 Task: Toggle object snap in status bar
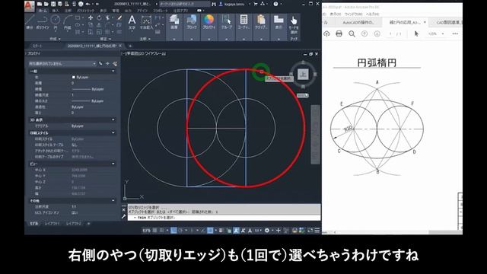[x=210, y=231]
